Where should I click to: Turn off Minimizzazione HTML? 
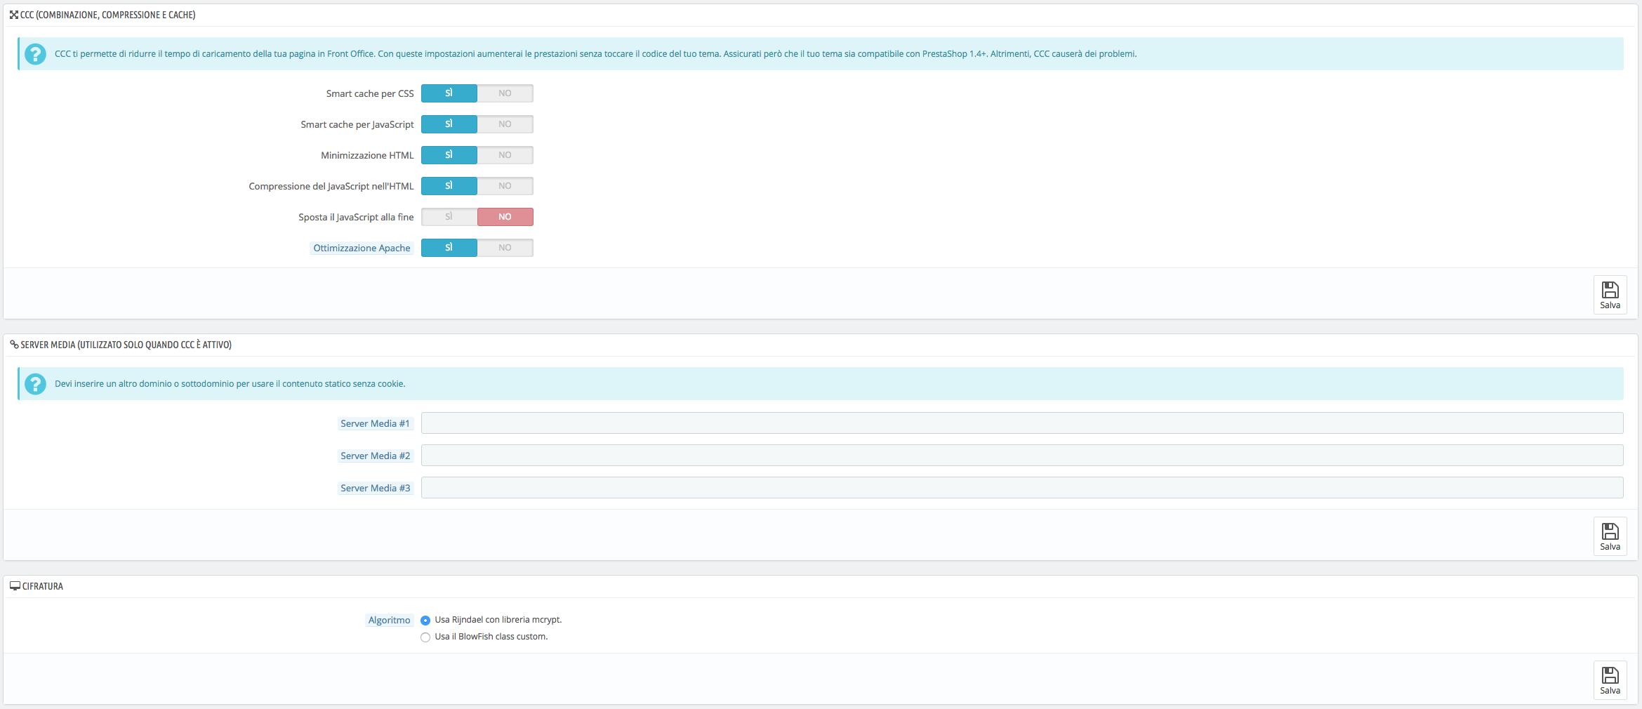click(x=505, y=155)
